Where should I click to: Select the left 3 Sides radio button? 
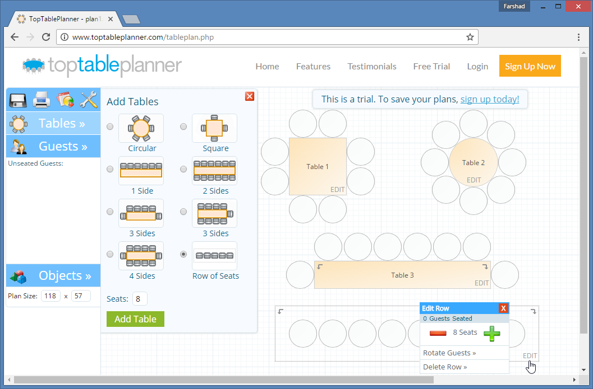[110, 212]
